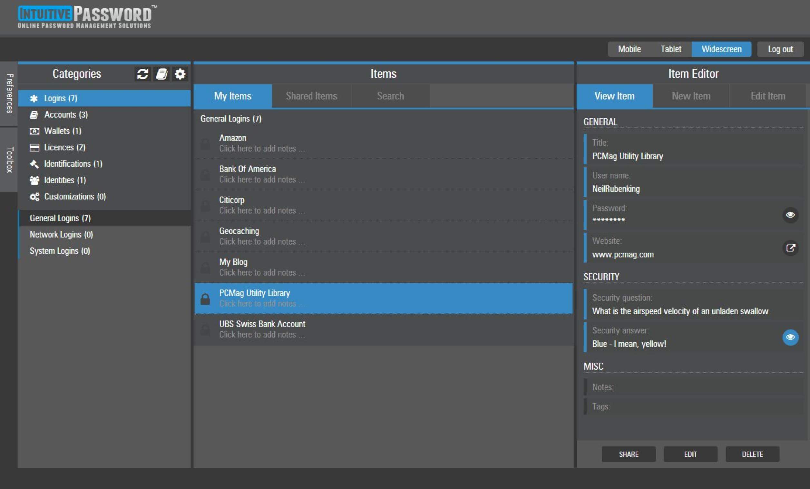
Task: Expand the Network Logins group
Action: pyautogui.click(x=61, y=234)
